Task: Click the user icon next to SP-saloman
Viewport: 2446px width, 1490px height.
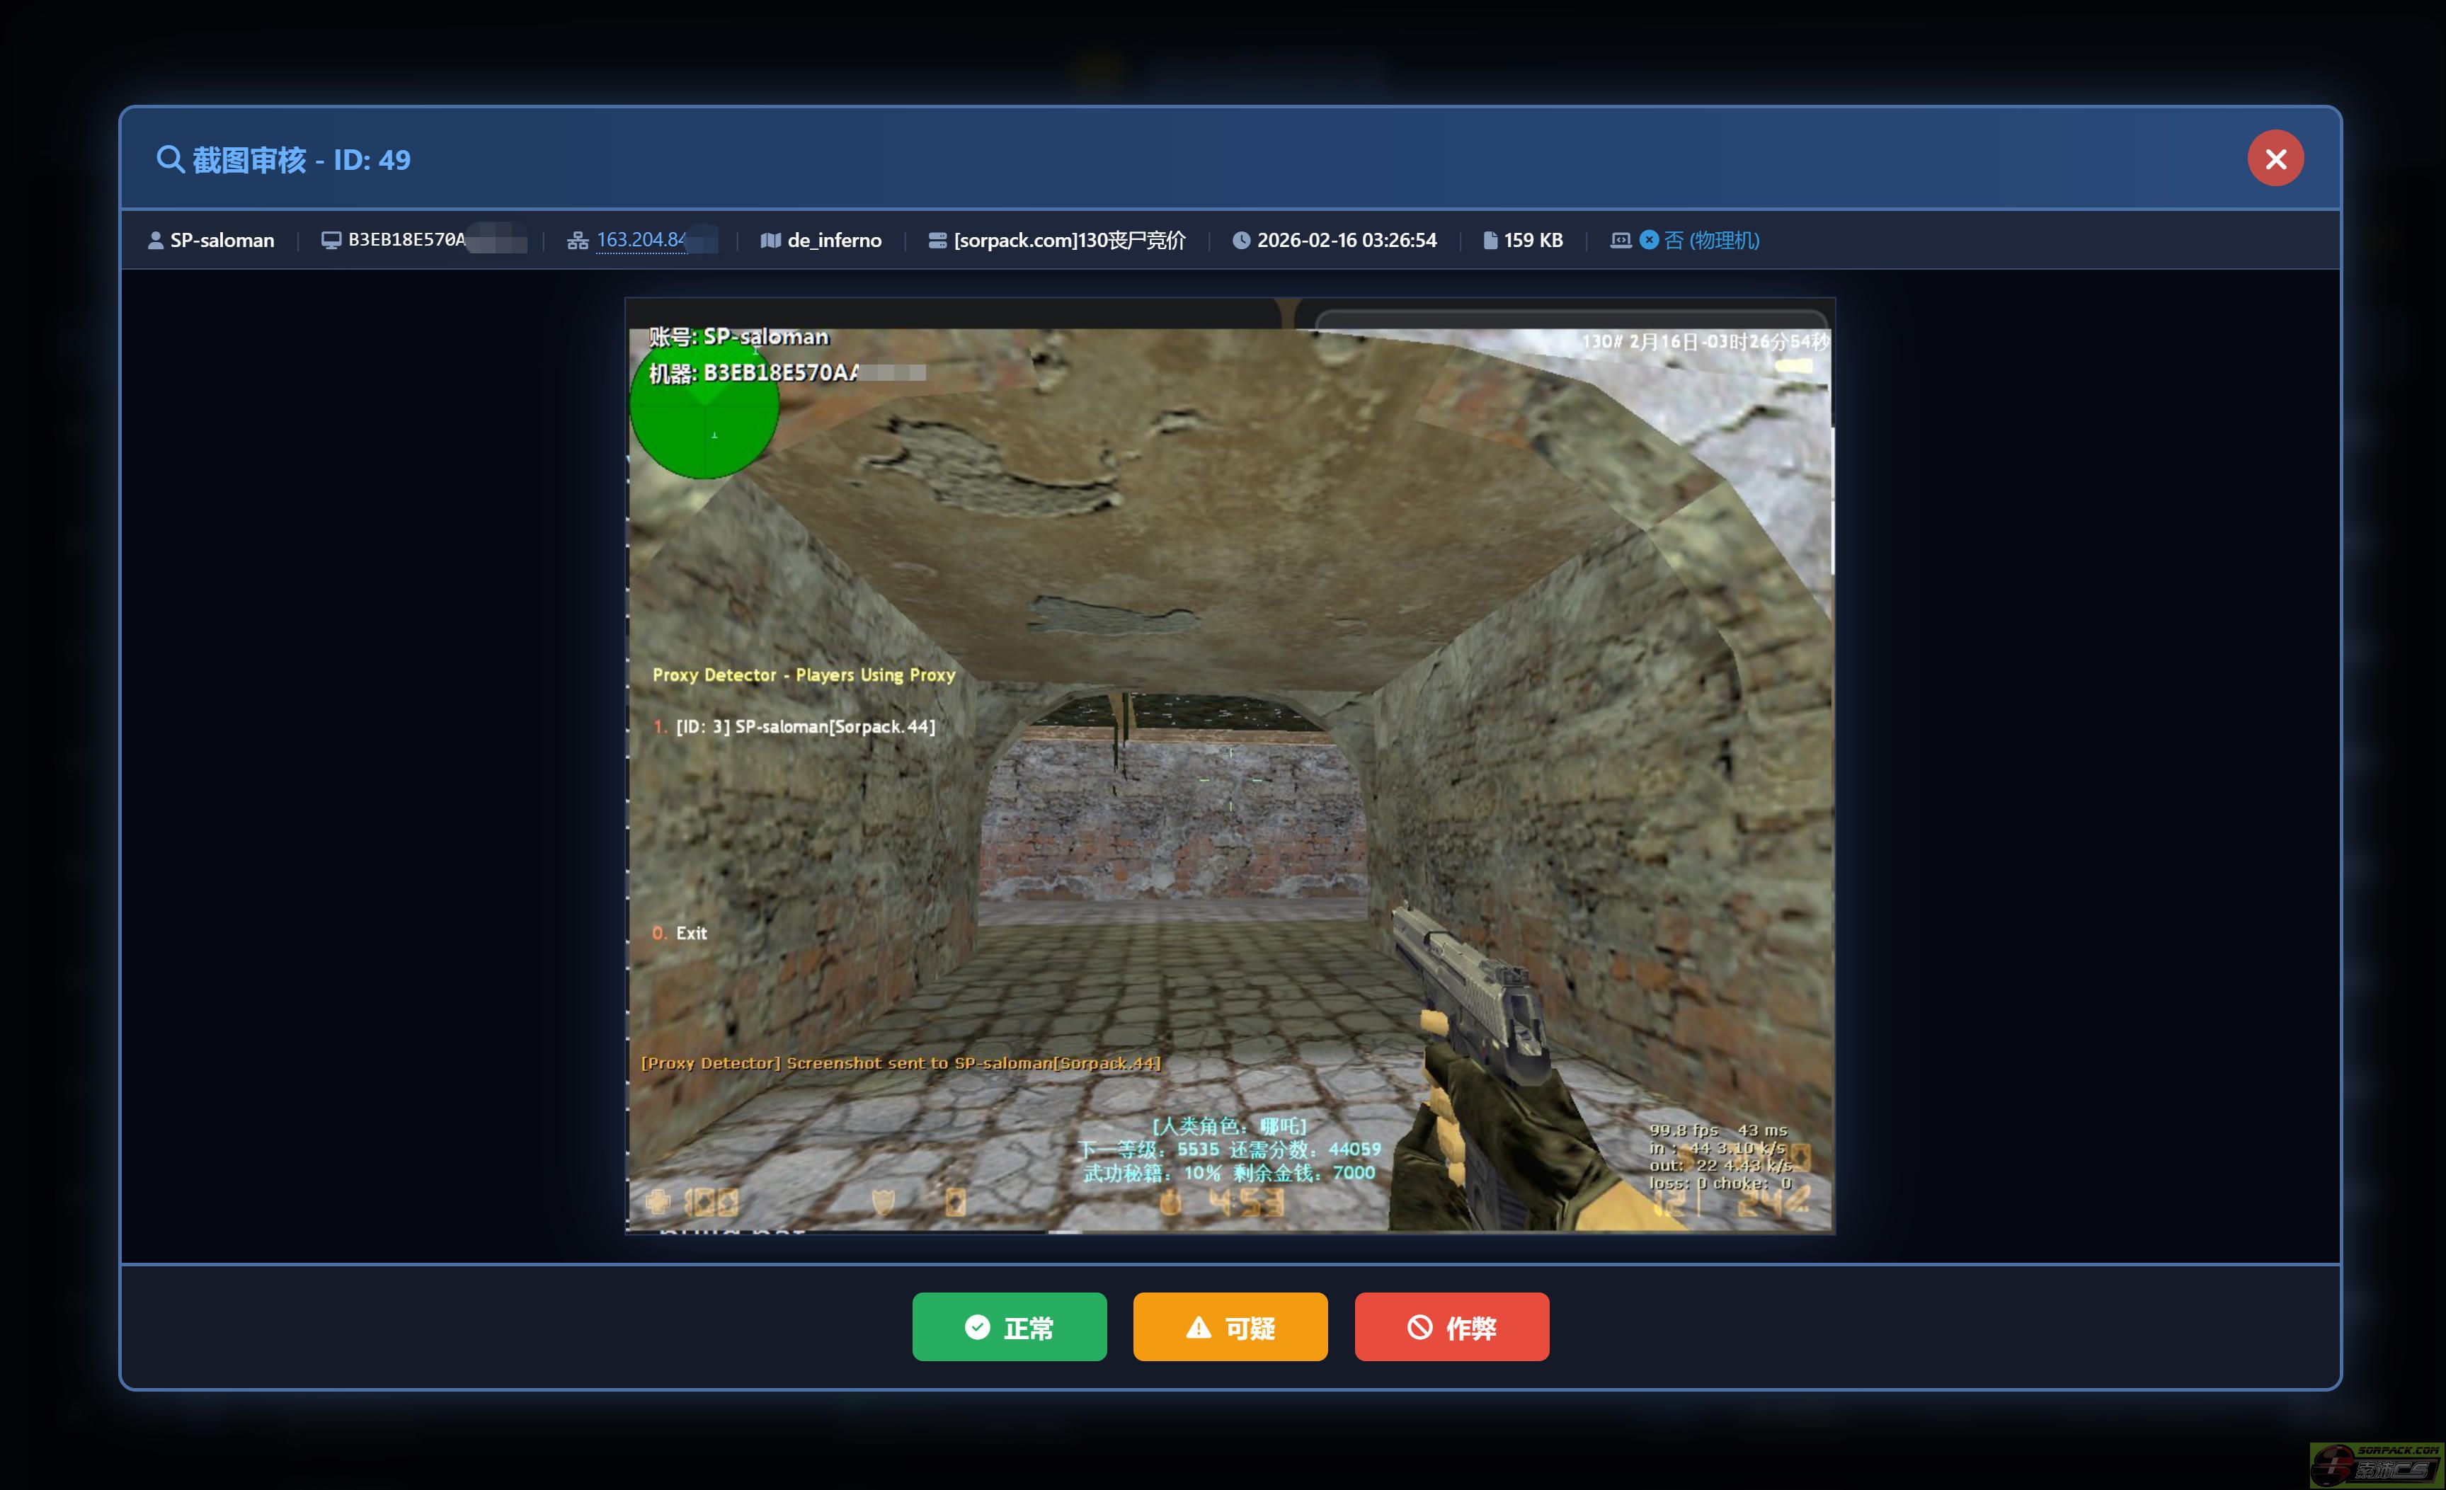Action: 155,240
